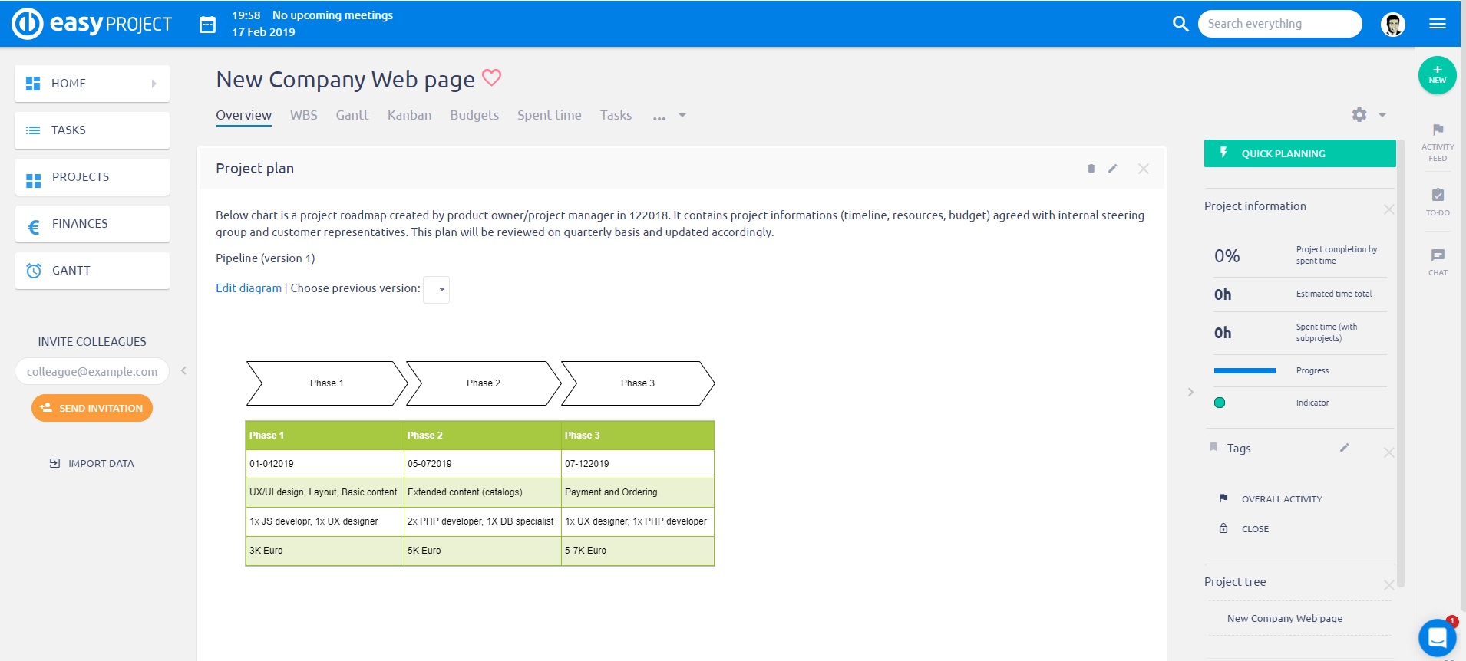Click the Edit diagram link

tap(249, 288)
